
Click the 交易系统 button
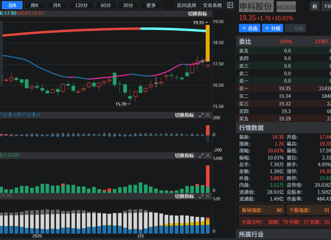(212, 5)
